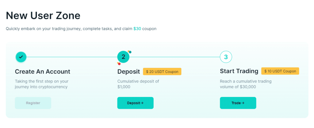Click the first step into cryptocurrency description
Screen dimensions: 314x128
click(41, 84)
